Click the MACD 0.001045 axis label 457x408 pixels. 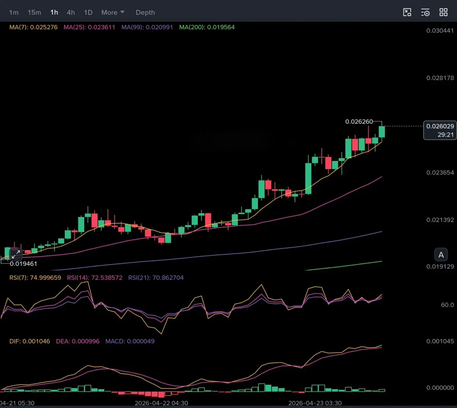click(x=440, y=341)
